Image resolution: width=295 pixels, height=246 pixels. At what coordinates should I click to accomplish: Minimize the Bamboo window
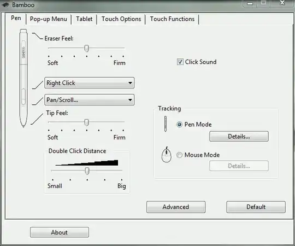coord(250,3)
